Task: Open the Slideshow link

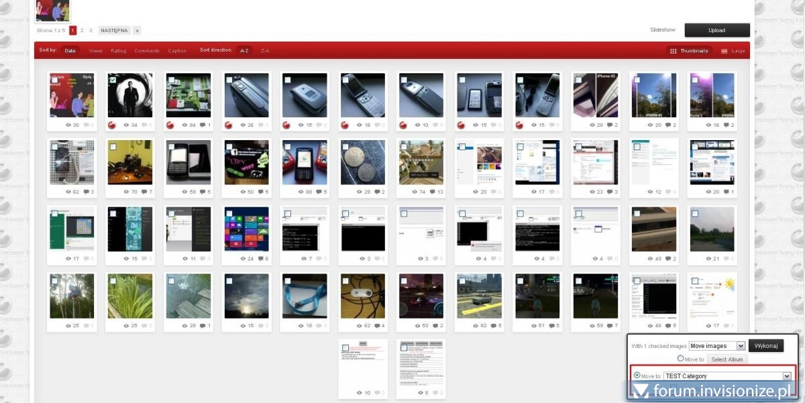Action: click(x=662, y=30)
